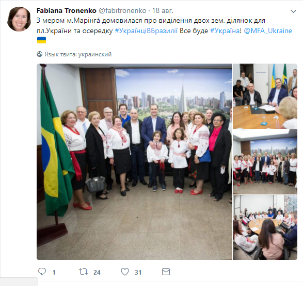303x286 pixels.
Task: Retweet this post using the retweet icon
Action: [x=83, y=272]
